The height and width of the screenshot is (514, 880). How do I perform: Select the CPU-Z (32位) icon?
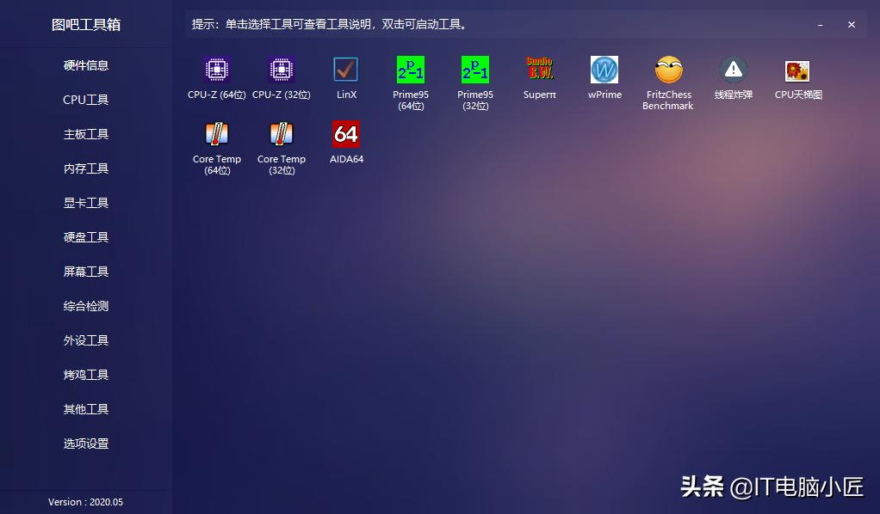281,76
